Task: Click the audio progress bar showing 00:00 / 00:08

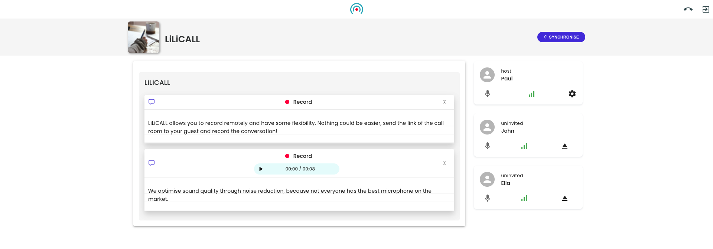Action: tap(300, 169)
